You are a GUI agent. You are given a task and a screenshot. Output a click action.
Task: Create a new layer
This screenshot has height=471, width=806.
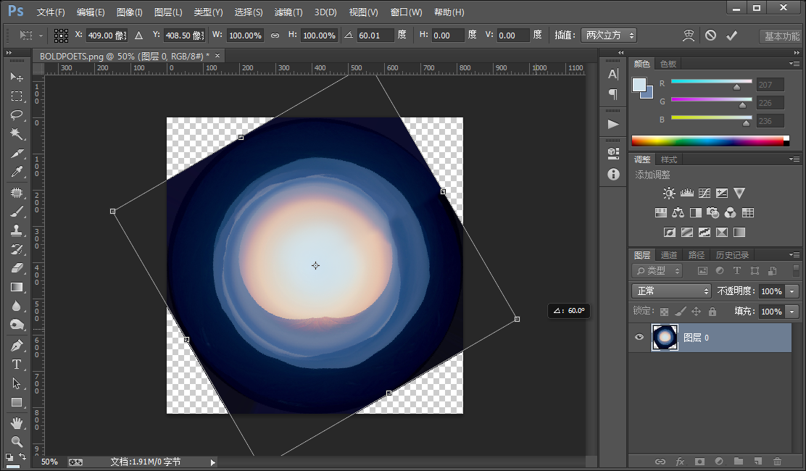757,462
